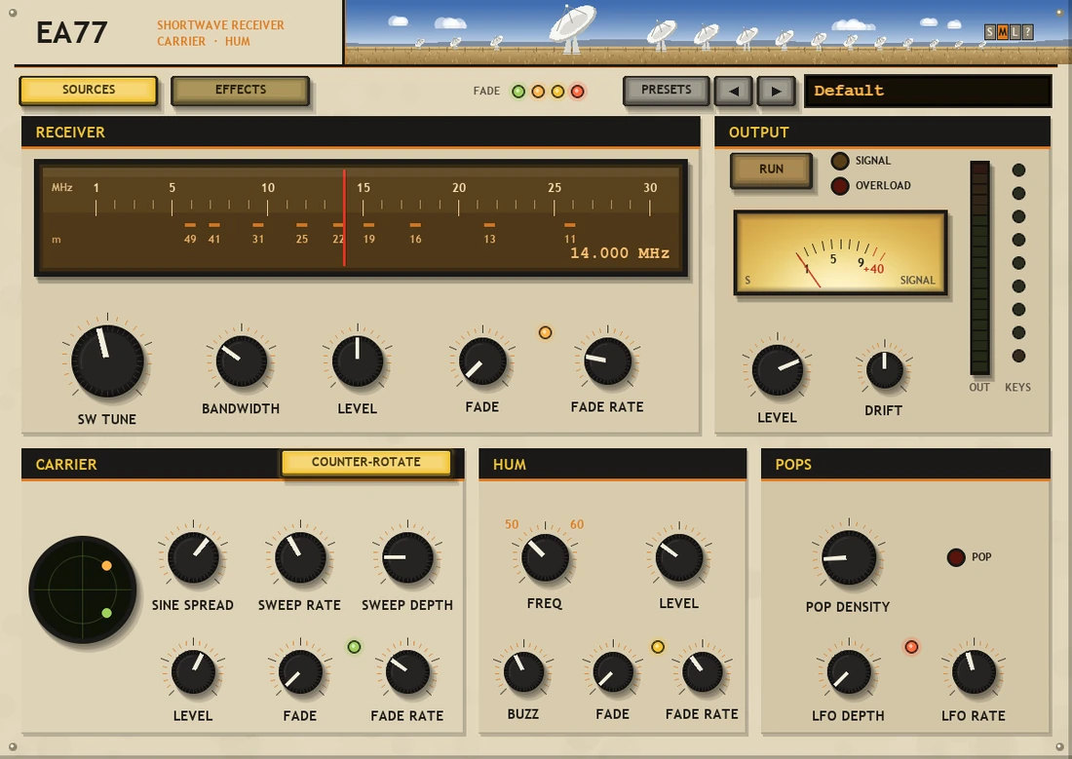Image resolution: width=1072 pixels, height=759 pixels.
Task: Click the red light beside LFO DEPTH knob
Action: (x=911, y=647)
